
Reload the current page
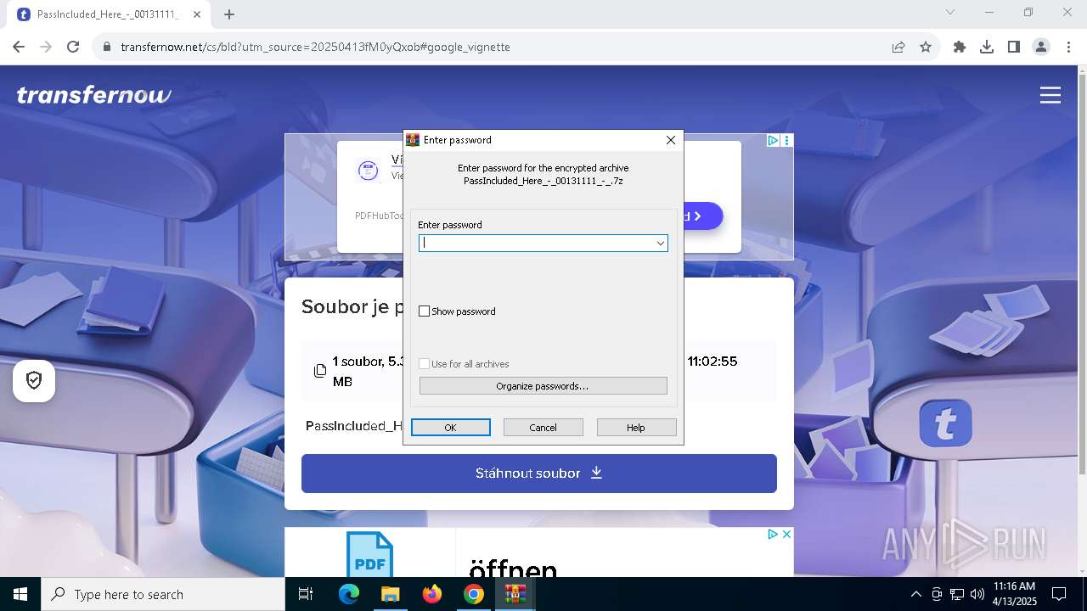[73, 48]
